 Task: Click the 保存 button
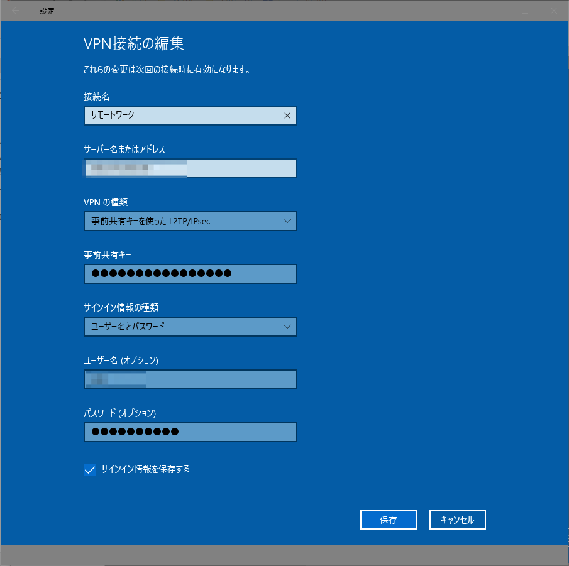(389, 520)
